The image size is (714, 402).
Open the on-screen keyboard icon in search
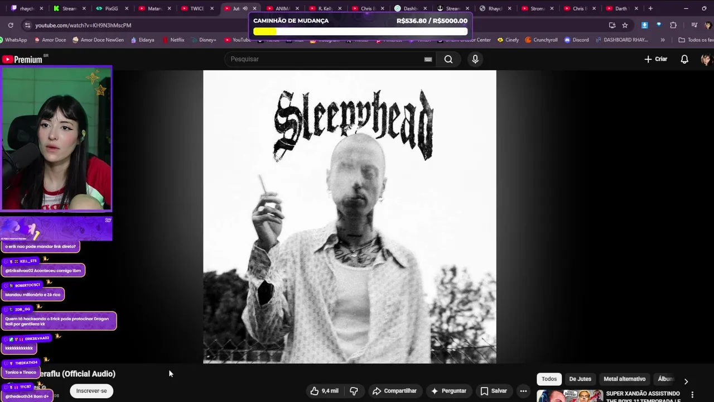click(428, 59)
